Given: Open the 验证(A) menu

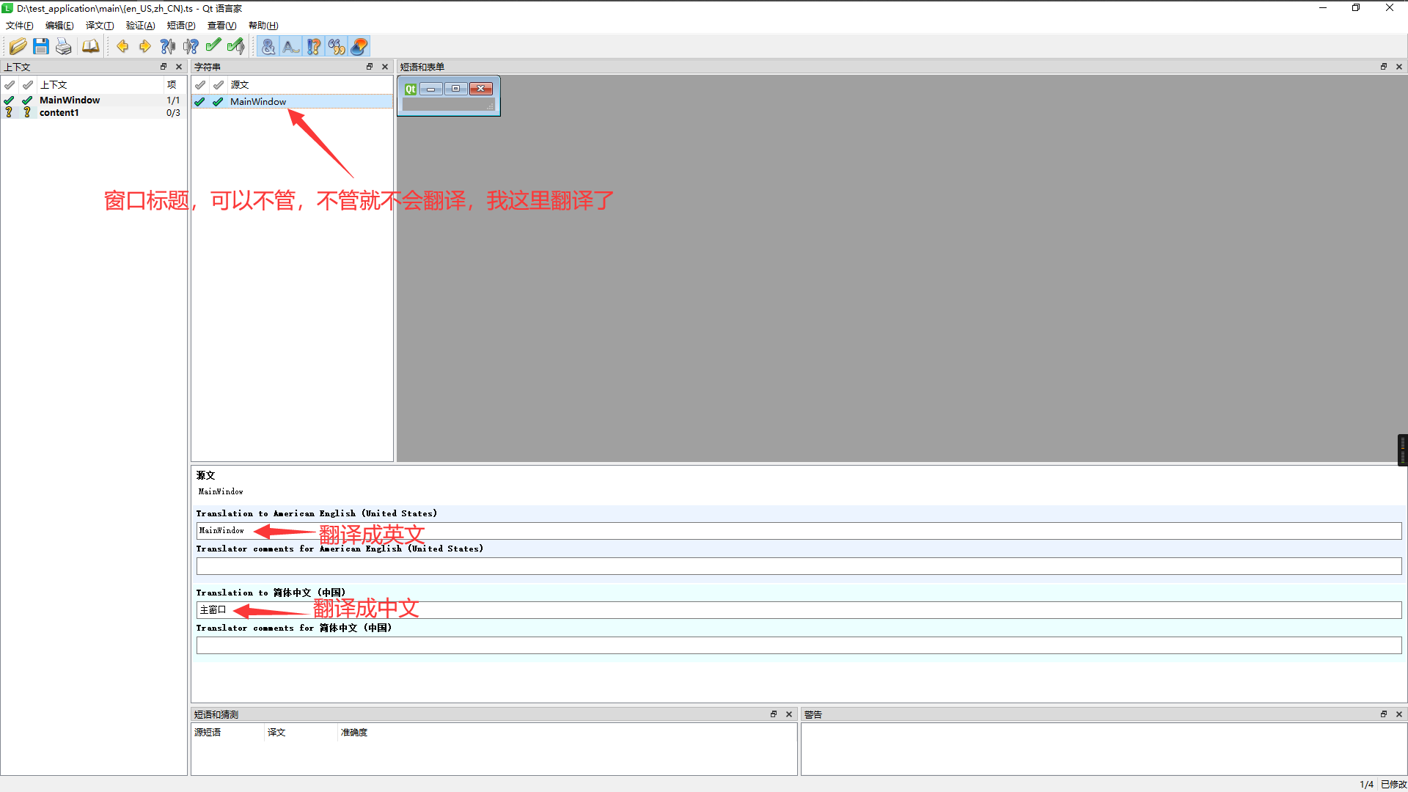Looking at the screenshot, I should [140, 26].
